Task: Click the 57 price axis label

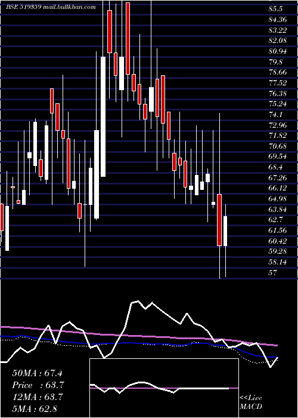Action: [x=273, y=272]
